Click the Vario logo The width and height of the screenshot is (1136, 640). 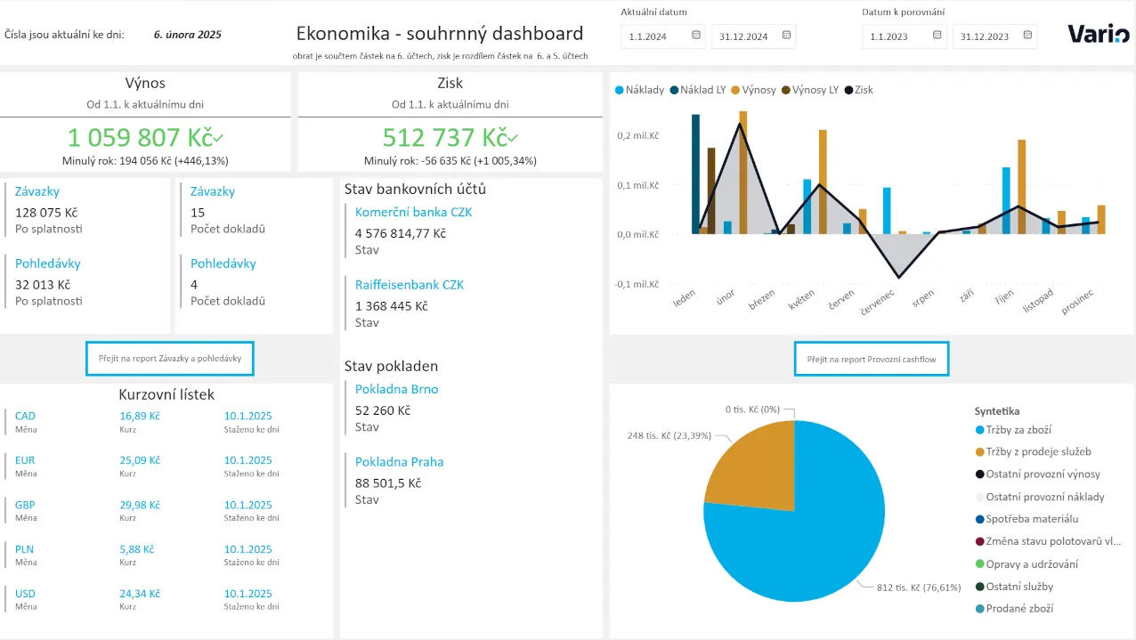pyautogui.click(x=1098, y=35)
